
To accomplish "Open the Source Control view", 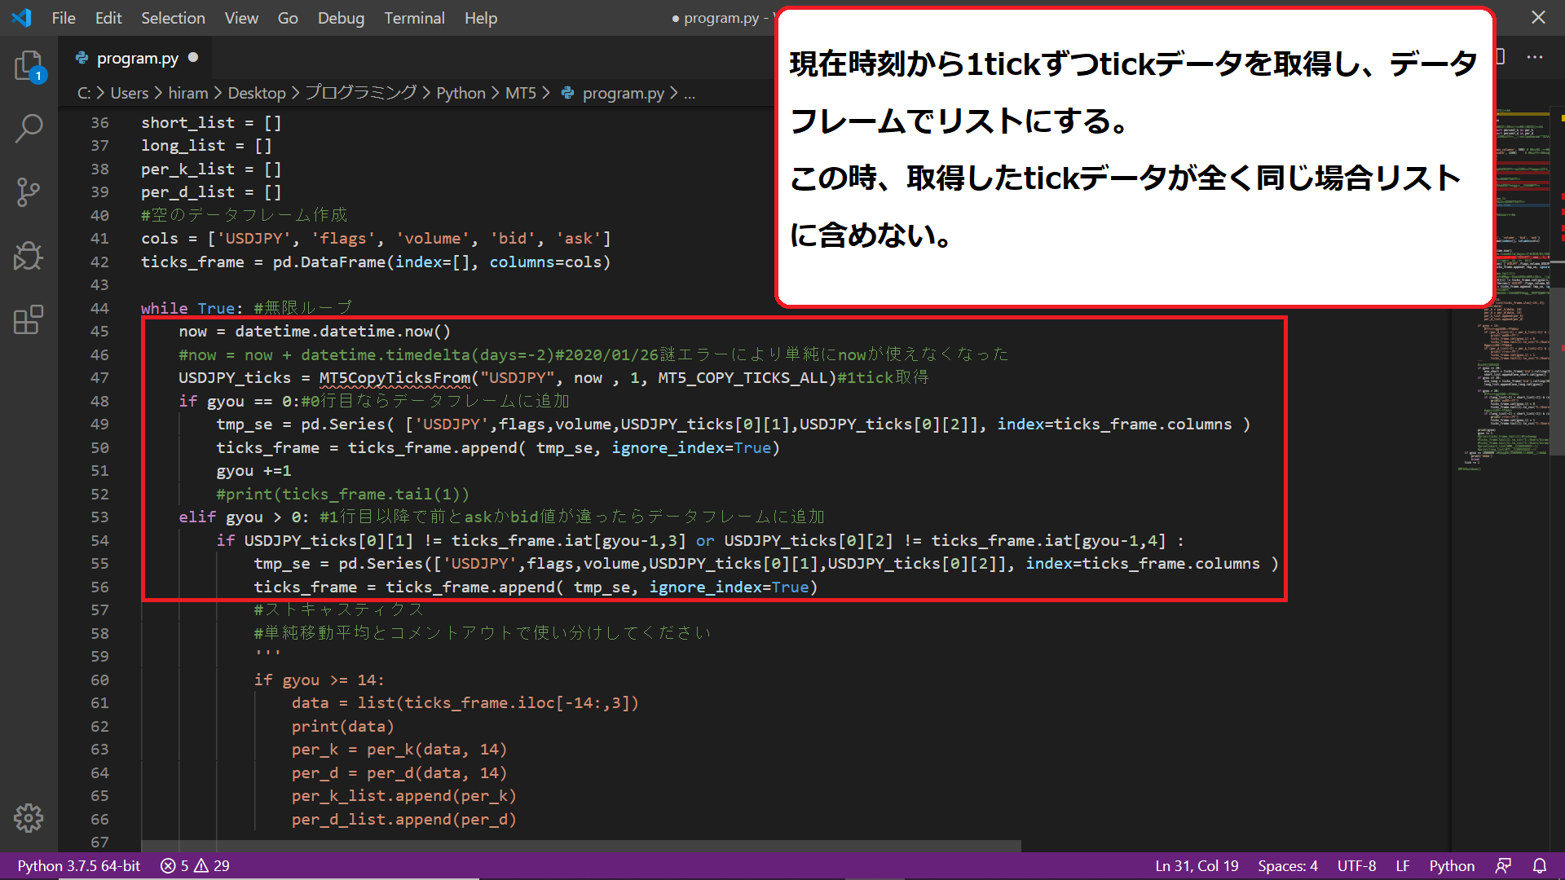I will pos(29,192).
